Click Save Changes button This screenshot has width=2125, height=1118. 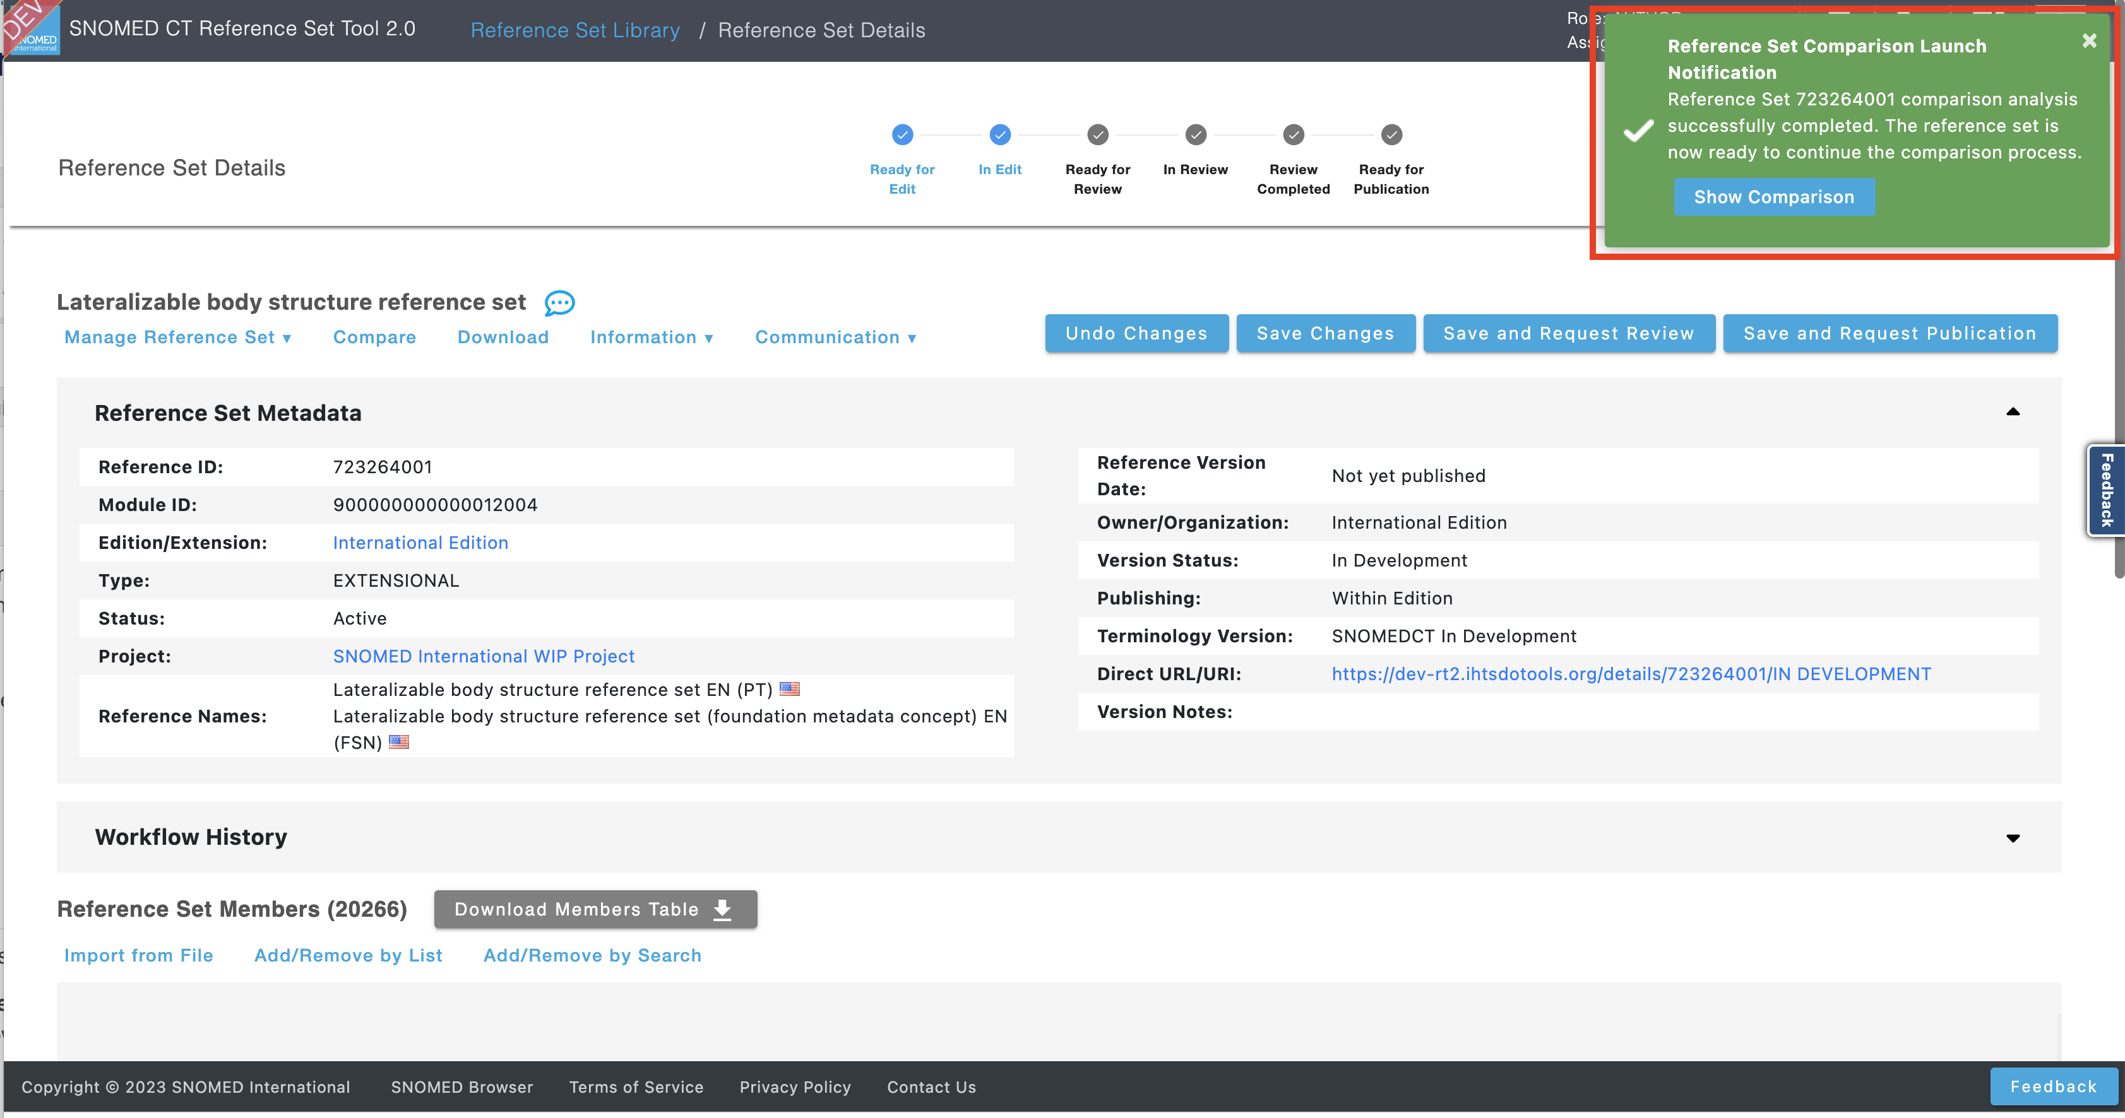click(x=1326, y=333)
